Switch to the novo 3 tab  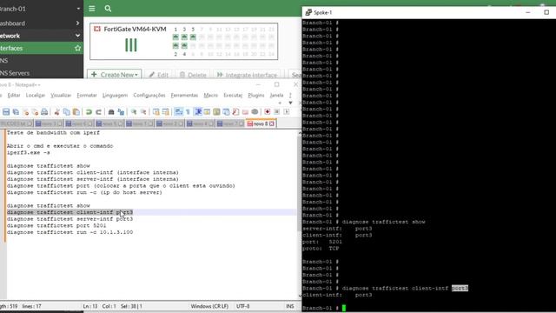pos(49,123)
